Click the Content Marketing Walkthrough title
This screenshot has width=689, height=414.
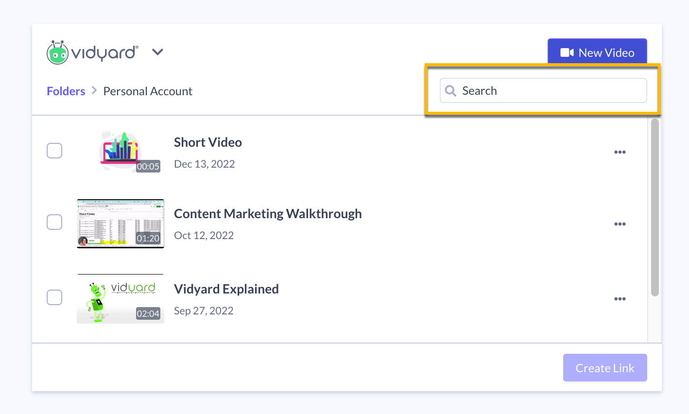(268, 214)
